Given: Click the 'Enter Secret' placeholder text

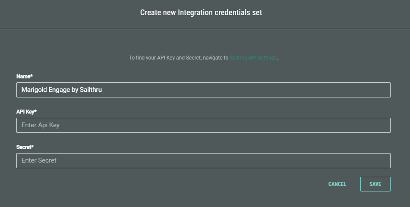Looking at the screenshot, I should (39, 160).
